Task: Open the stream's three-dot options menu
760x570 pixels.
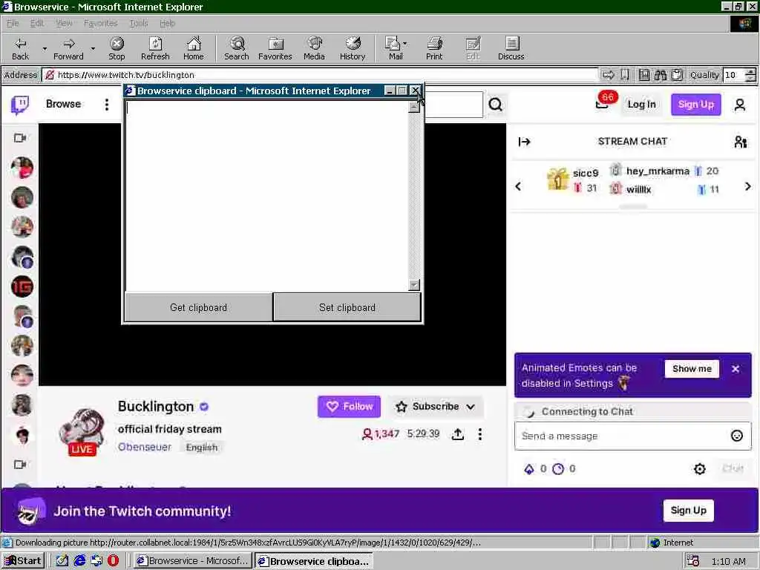Action: [x=480, y=434]
